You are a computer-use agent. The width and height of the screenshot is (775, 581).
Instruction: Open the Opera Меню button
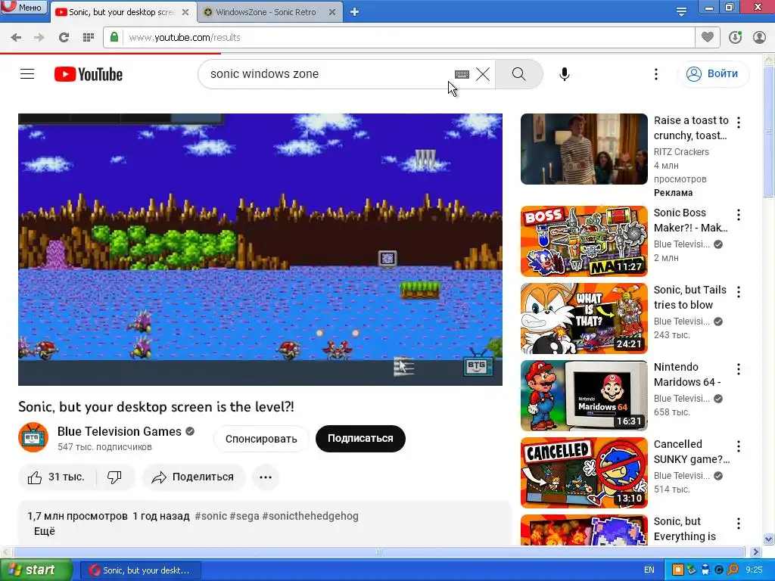[x=23, y=7]
